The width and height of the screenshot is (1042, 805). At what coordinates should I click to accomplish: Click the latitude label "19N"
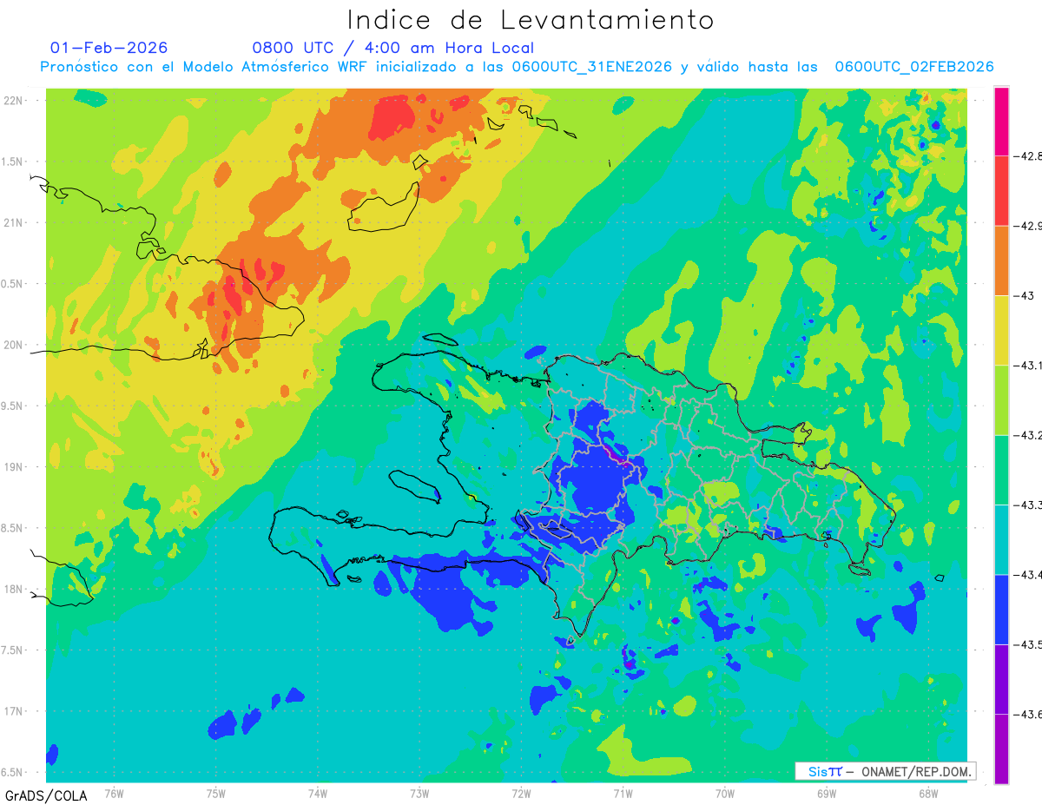pyautogui.click(x=15, y=467)
